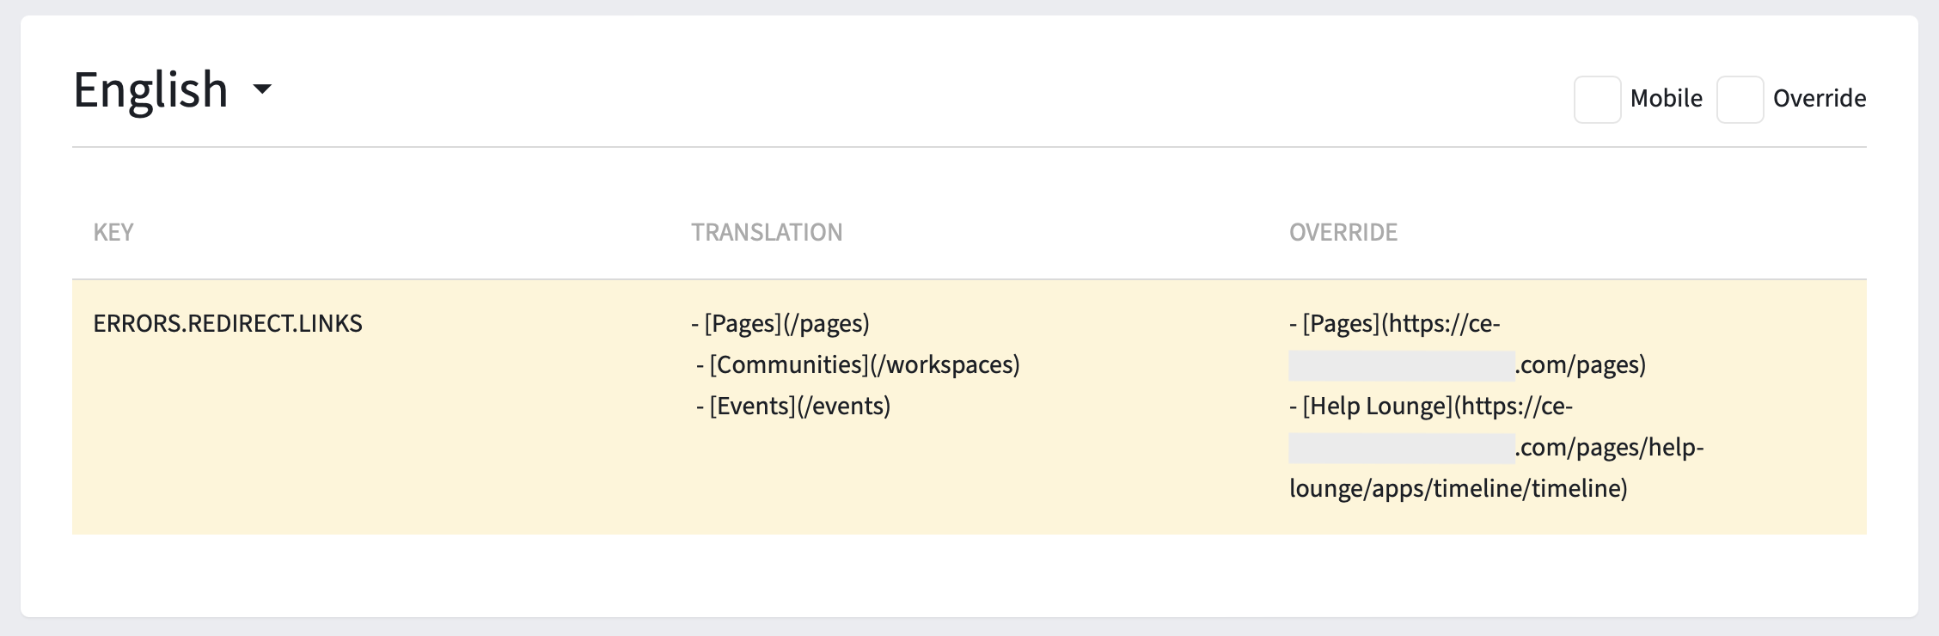Open the English language dropdown
This screenshot has height=636, width=1939.
point(172,89)
